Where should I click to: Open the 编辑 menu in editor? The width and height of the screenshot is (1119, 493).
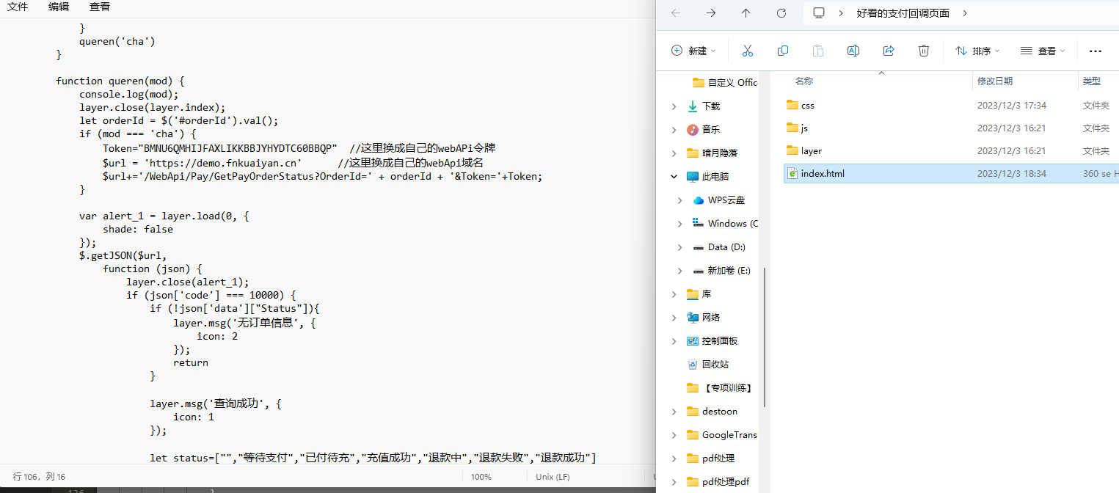click(x=59, y=7)
